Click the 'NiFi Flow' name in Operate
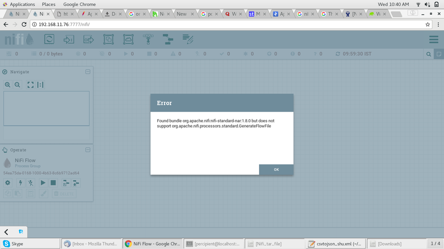This screenshot has height=249, width=444. click(x=25, y=160)
